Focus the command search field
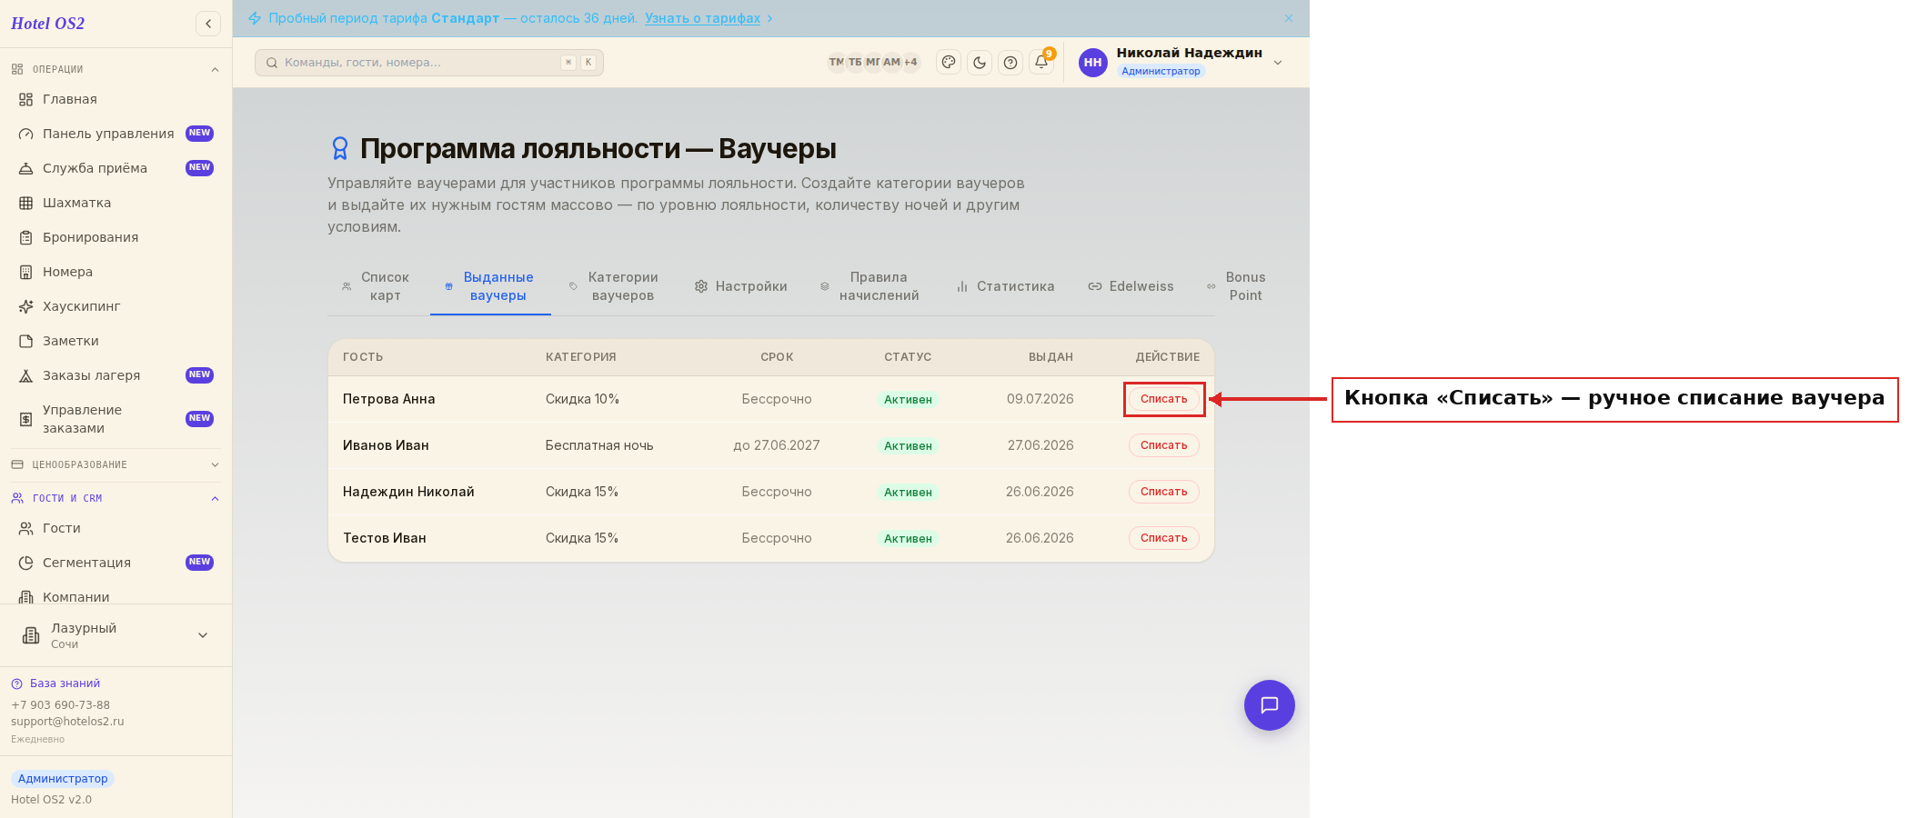The image size is (1920, 818). coord(429,63)
